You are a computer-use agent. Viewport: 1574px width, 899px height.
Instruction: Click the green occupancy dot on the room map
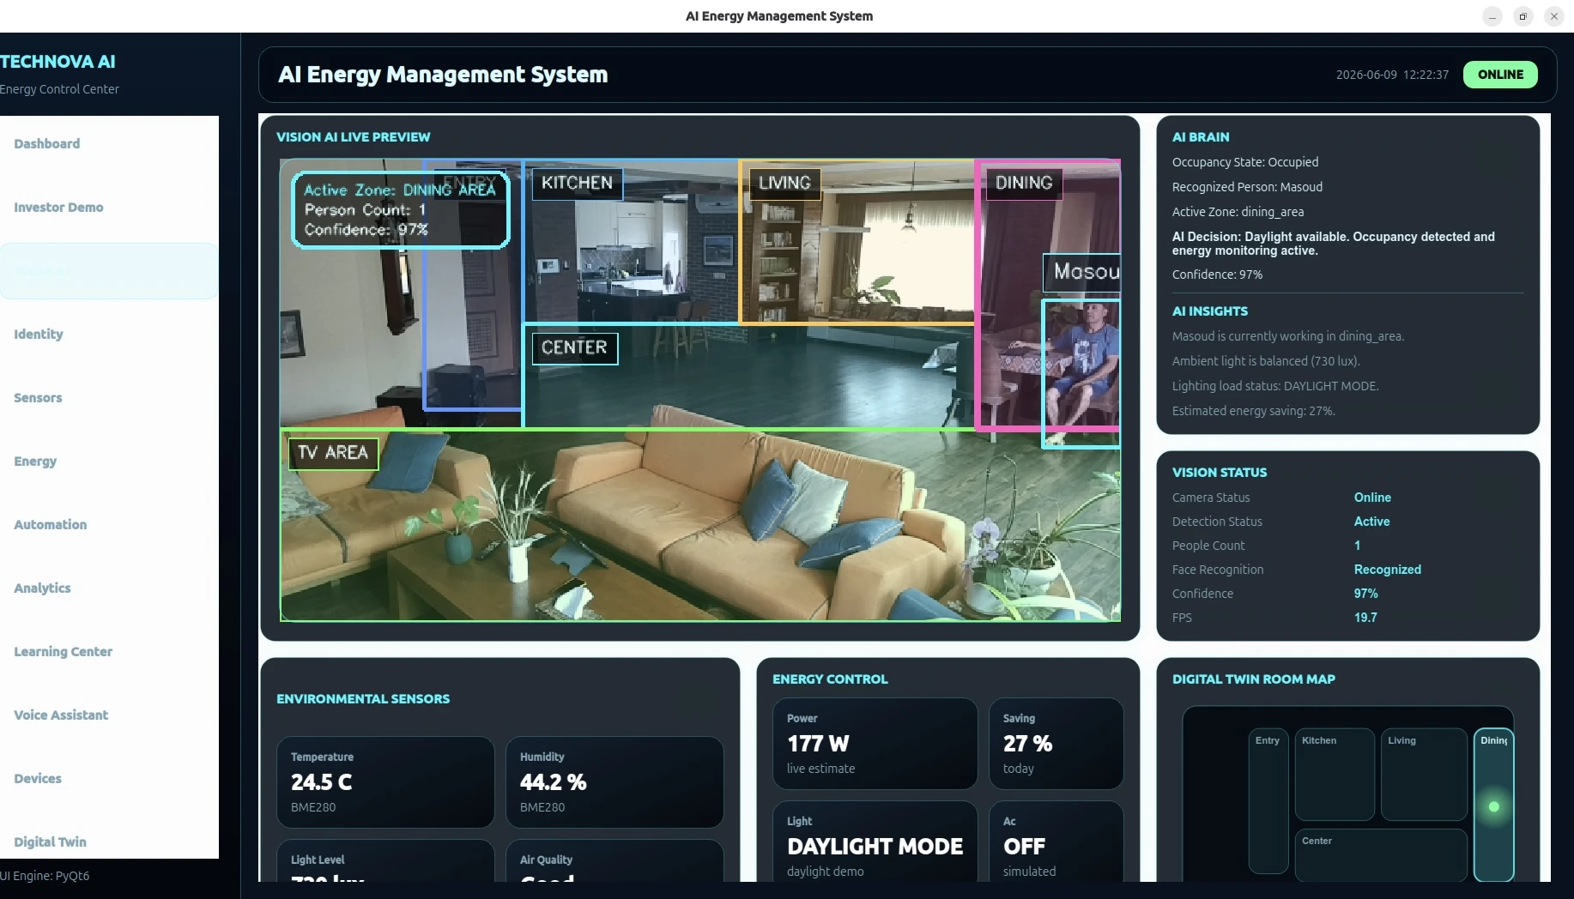1494,806
